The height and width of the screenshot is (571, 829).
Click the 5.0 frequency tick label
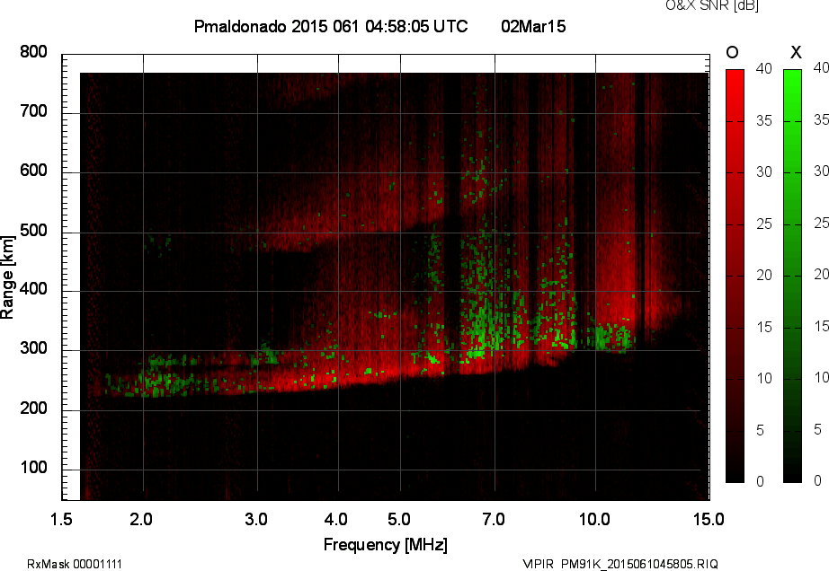(398, 519)
